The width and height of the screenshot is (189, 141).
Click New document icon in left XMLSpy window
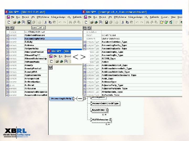[x=9, y=22]
